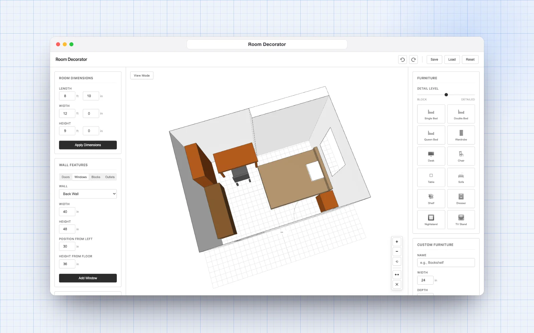Click the Height From Floor field
This screenshot has width=534, height=333.
[x=67, y=264]
